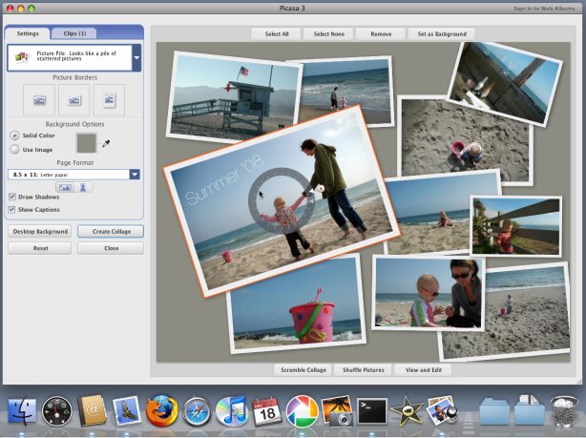Screen dimensions: 586x438
Task: Set portrait page orientation
Action: pos(83,187)
